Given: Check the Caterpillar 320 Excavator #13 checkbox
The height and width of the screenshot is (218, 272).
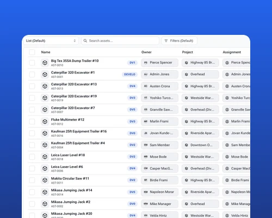Looking at the screenshot, I should click(32, 86).
